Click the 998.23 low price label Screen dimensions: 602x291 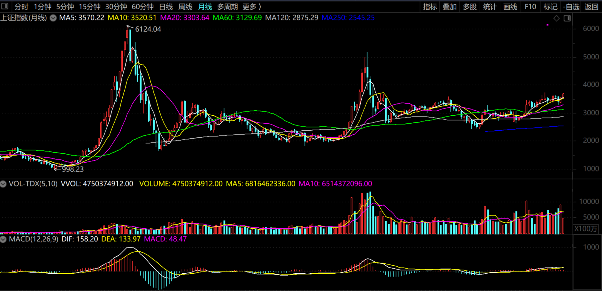[73, 169]
